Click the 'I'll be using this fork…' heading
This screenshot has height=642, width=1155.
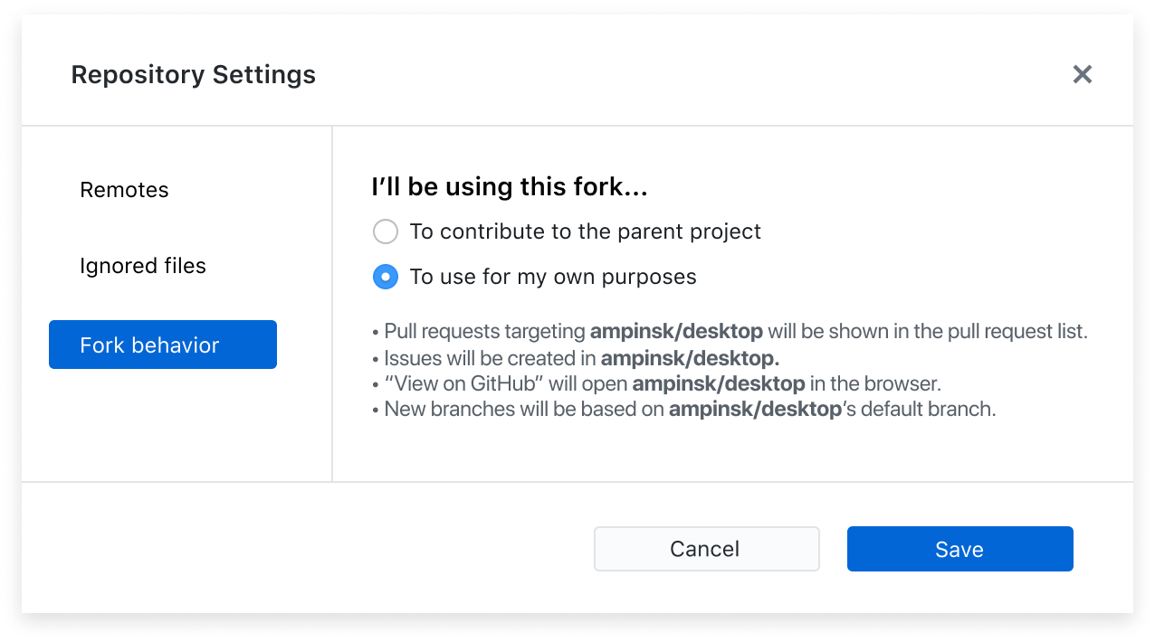pos(510,187)
